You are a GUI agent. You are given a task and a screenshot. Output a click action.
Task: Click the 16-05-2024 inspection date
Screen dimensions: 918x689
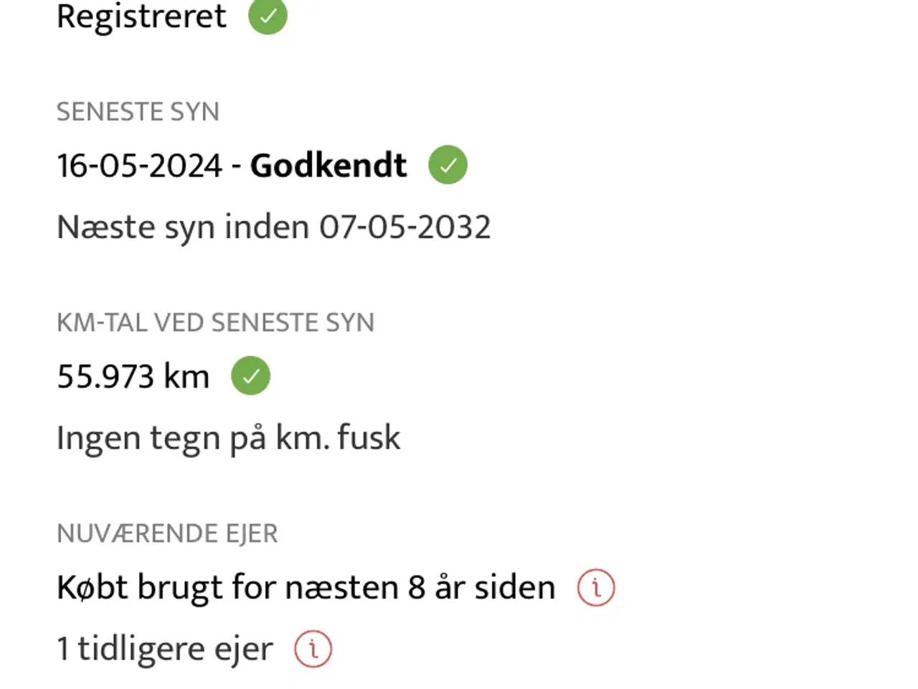[x=139, y=166]
